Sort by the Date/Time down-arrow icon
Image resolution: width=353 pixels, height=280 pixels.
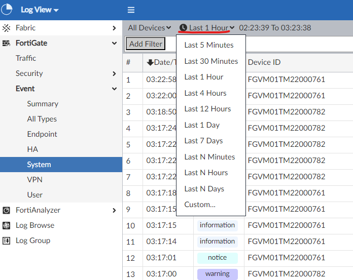[150, 62]
